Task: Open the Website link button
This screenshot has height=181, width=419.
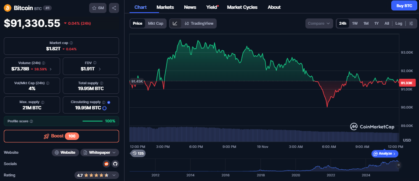Action: click(66, 153)
